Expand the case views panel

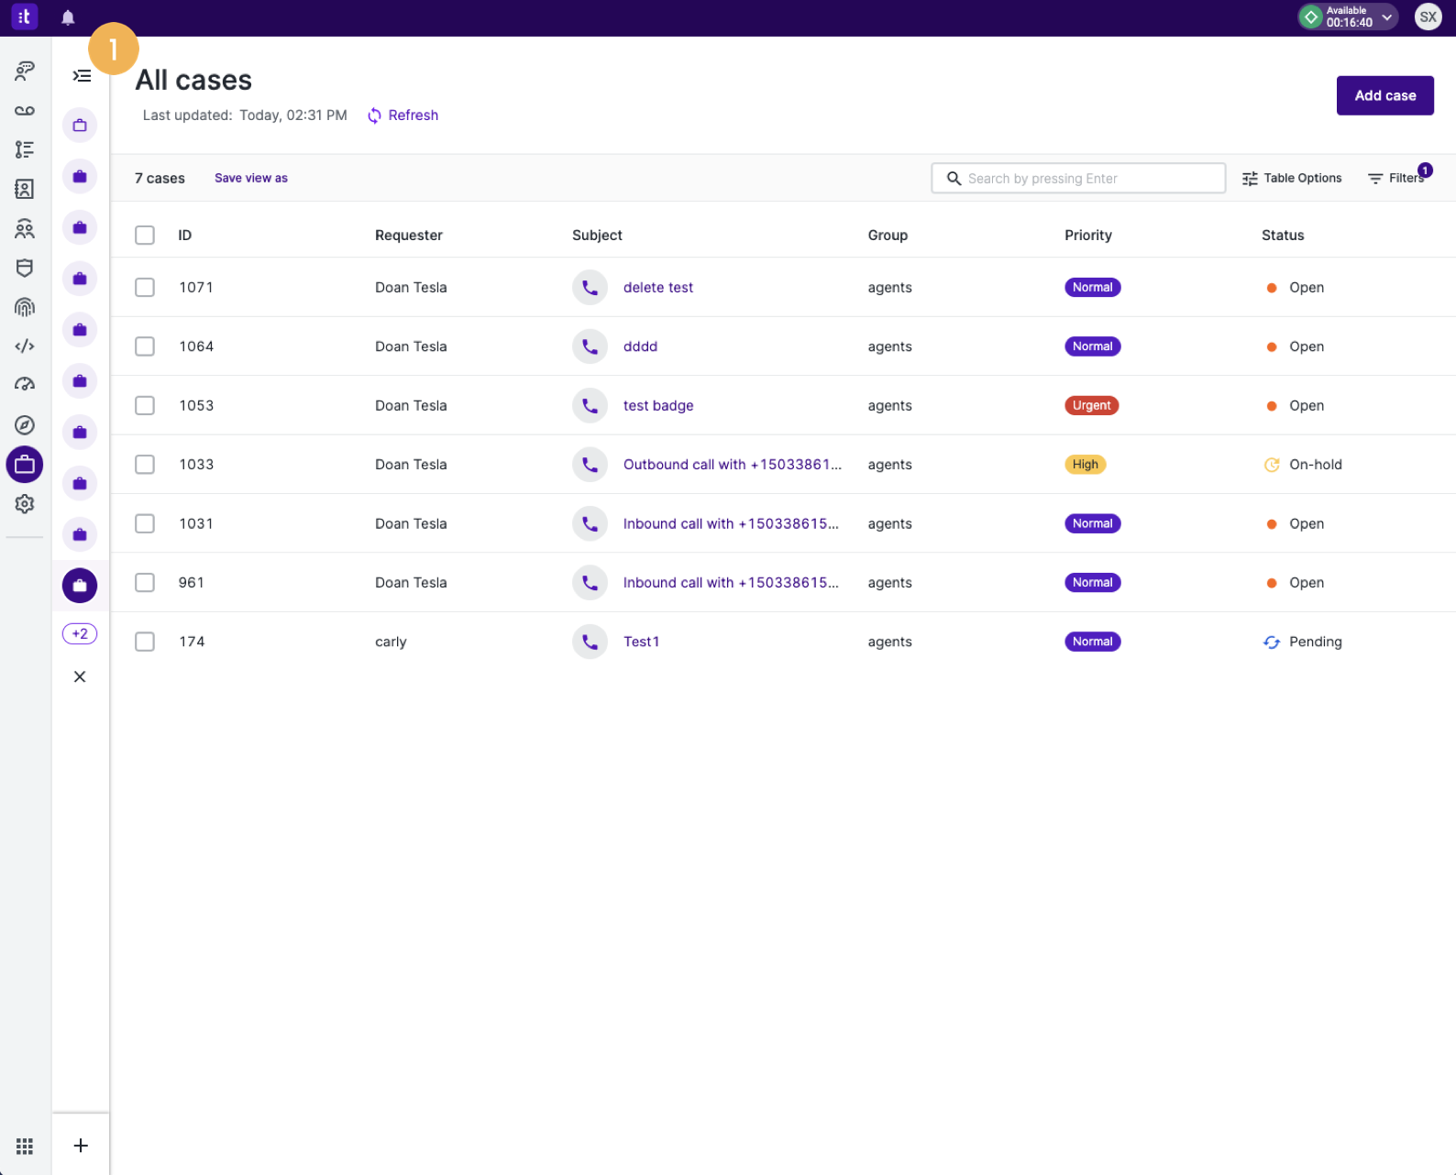tap(82, 76)
